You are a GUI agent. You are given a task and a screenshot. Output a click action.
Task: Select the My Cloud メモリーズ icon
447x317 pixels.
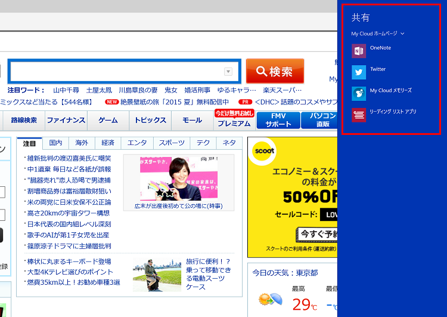tap(359, 94)
